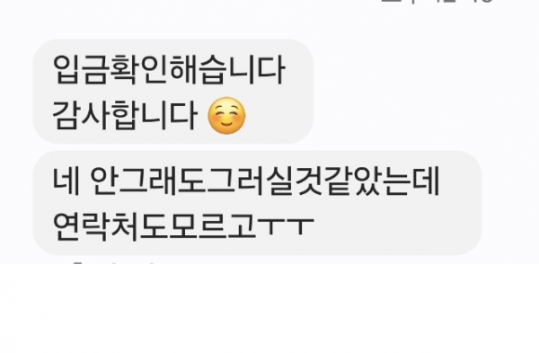Click the partially visible timestamp at top
This screenshot has height=353, width=539.
(x=437, y=2)
